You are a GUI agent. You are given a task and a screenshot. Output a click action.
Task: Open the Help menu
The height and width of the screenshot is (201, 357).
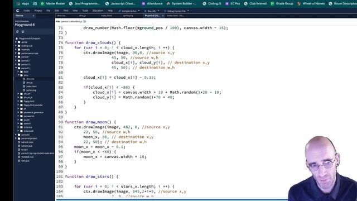[x=110, y=11]
